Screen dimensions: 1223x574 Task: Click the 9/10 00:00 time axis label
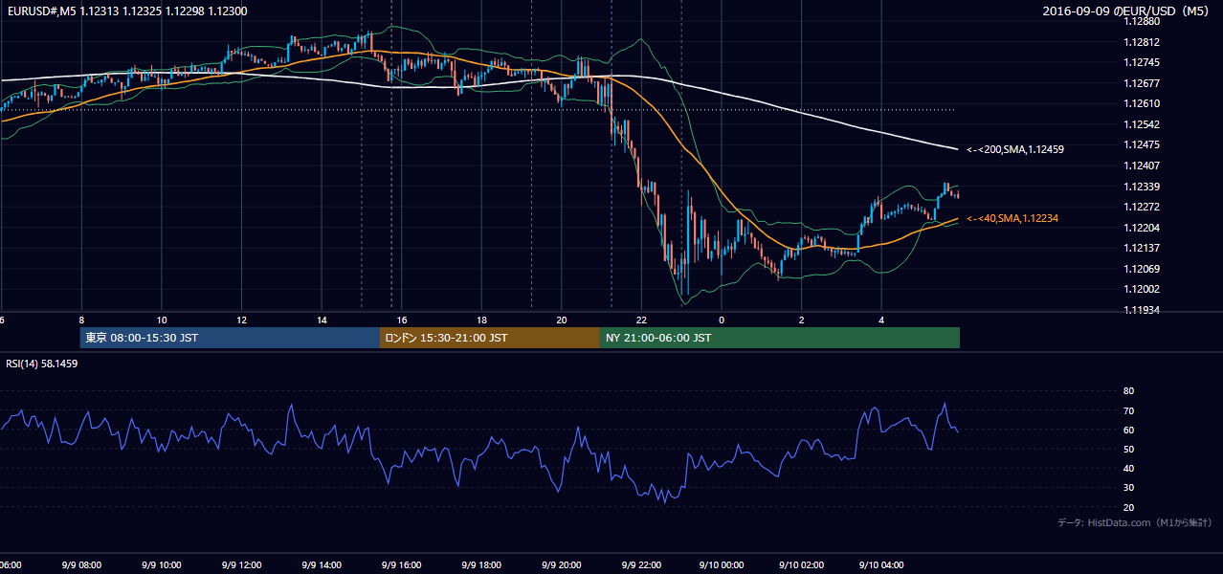[x=721, y=565]
